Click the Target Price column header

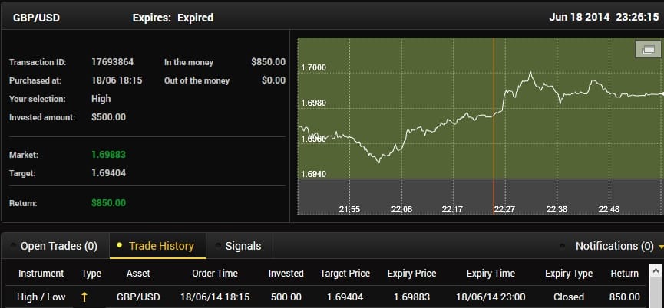click(345, 274)
